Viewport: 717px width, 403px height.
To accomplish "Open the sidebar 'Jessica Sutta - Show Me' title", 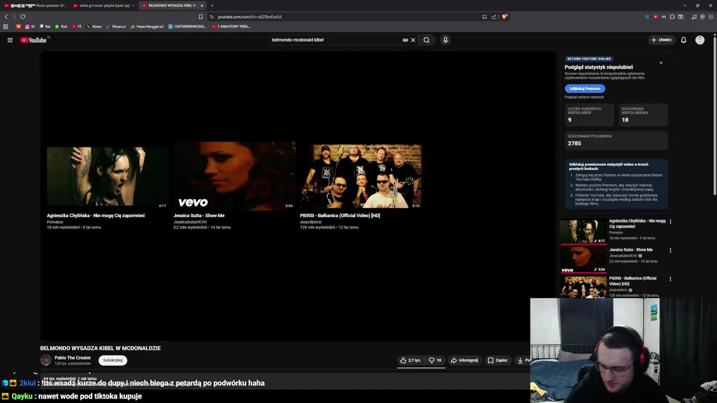I will pyautogui.click(x=631, y=250).
